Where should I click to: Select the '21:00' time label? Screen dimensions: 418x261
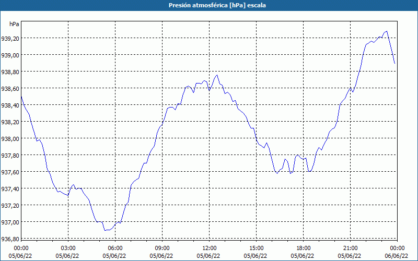coord(350,248)
